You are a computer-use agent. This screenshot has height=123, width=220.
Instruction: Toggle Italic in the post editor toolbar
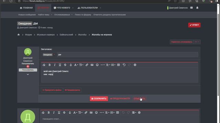(55, 65)
